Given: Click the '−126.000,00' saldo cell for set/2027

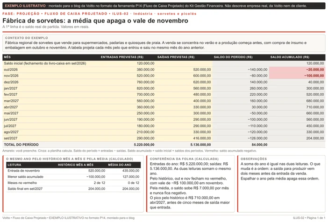Looking at the screenshot, I should (x=257, y=138).
